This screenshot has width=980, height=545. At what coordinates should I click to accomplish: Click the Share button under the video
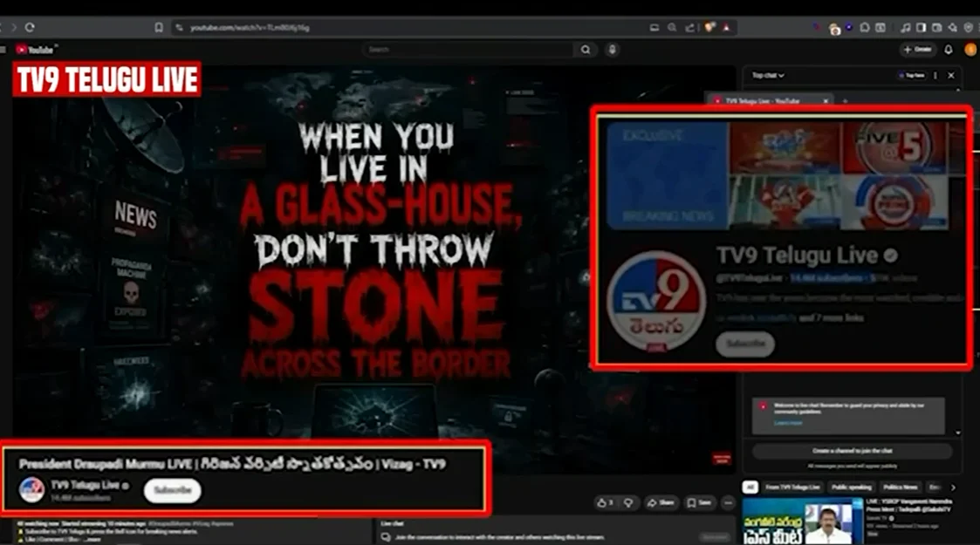[x=661, y=502]
